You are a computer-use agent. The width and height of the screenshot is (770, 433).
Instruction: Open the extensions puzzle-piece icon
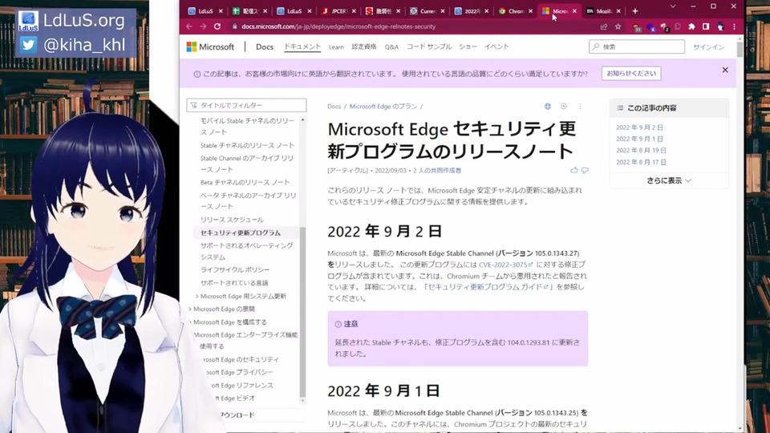click(x=691, y=26)
